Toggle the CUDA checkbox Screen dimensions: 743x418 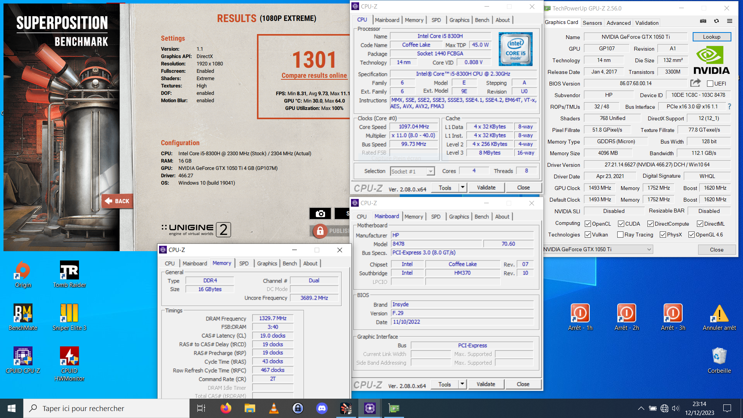point(621,224)
